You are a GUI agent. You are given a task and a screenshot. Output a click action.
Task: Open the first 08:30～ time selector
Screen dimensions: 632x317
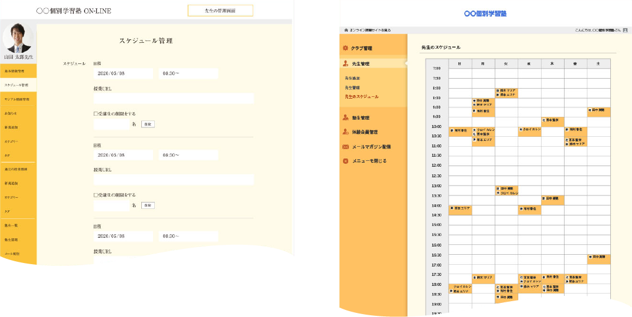coord(188,74)
